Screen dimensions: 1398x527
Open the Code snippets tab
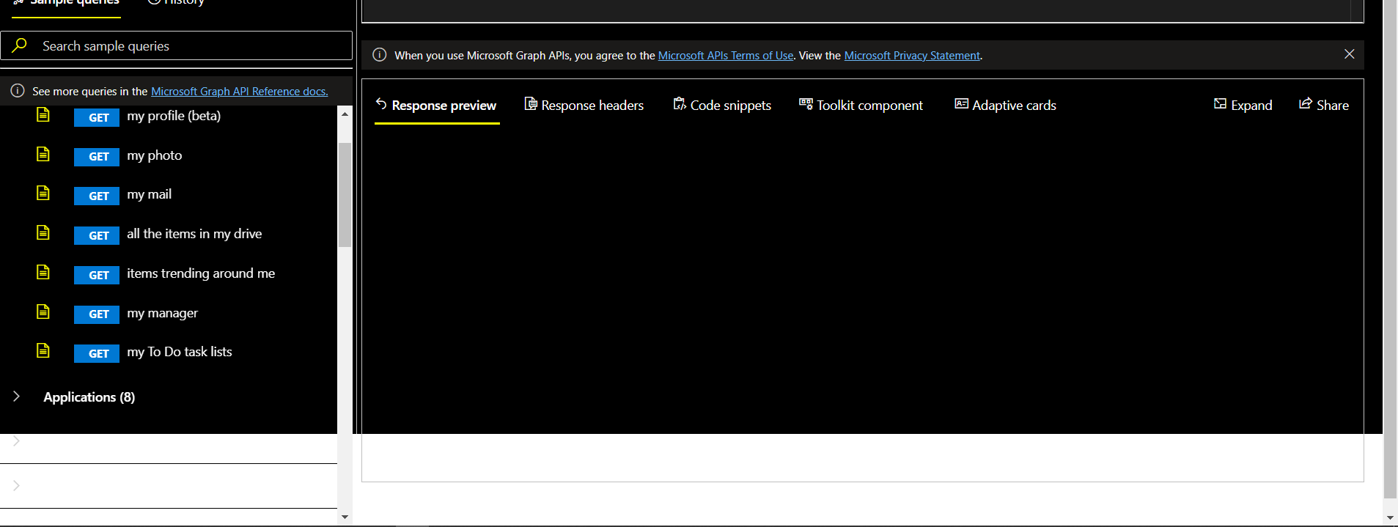pyautogui.click(x=722, y=106)
